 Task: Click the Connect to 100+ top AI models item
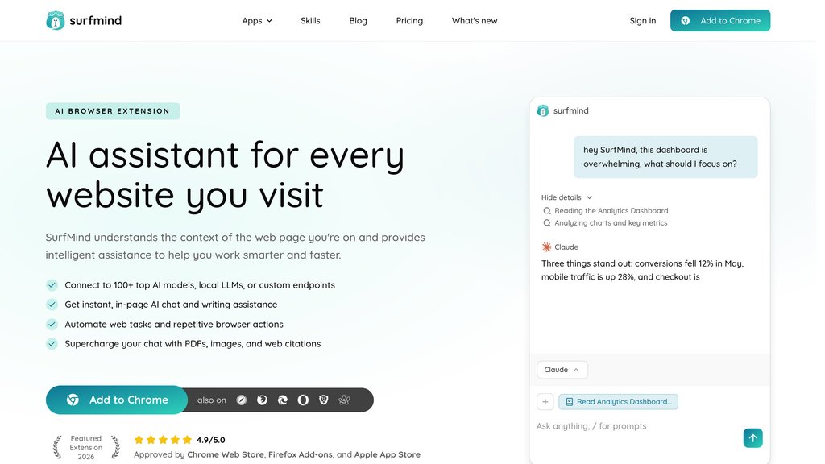(x=190, y=285)
